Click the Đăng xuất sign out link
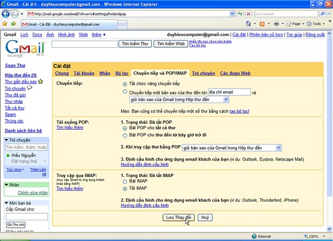 tap(315, 35)
